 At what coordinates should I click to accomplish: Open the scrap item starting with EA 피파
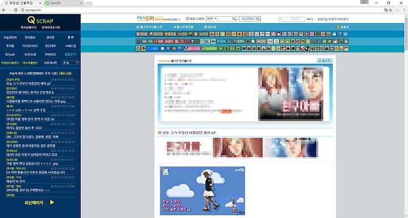click(35, 172)
